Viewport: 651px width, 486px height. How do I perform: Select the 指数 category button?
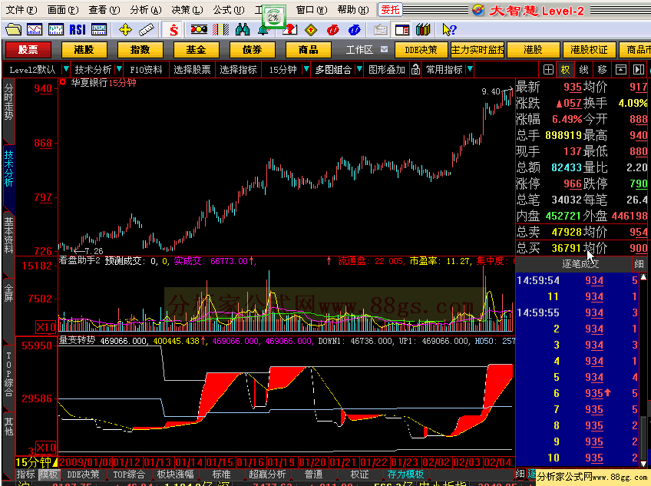tap(140, 50)
